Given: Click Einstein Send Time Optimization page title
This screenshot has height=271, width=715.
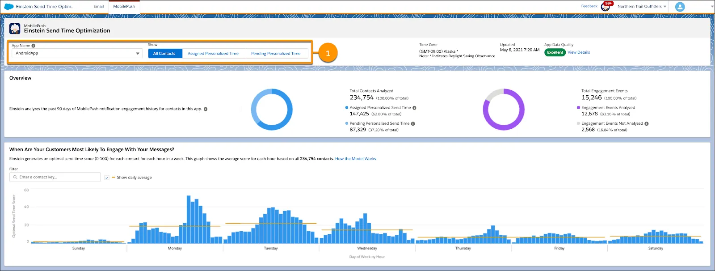Looking at the screenshot, I should (x=67, y=31).
